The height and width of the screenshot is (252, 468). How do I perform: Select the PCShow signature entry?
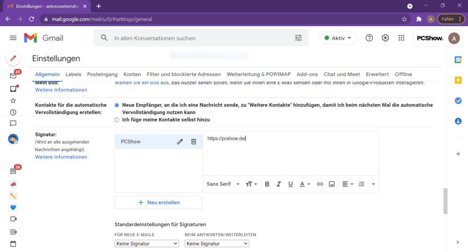point(159,142)
